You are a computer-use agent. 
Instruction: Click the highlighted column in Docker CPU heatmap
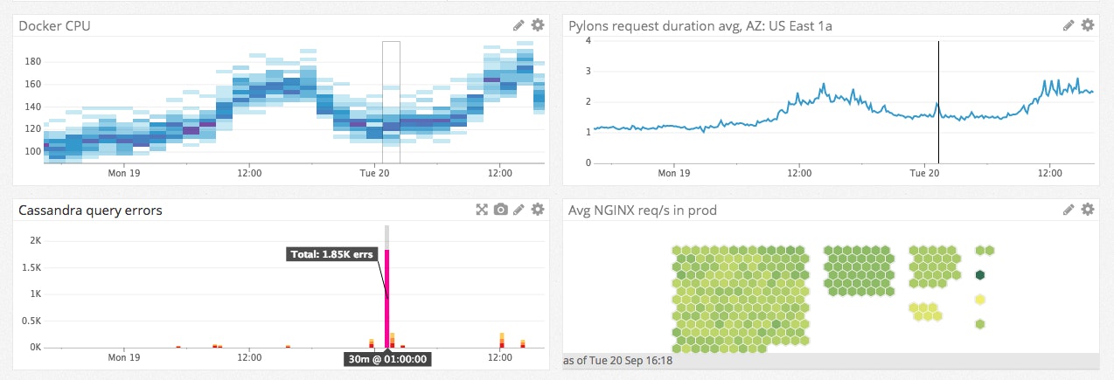click(x=391, y=101)
